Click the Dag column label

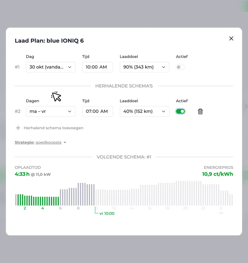click(x=30, y=57)
